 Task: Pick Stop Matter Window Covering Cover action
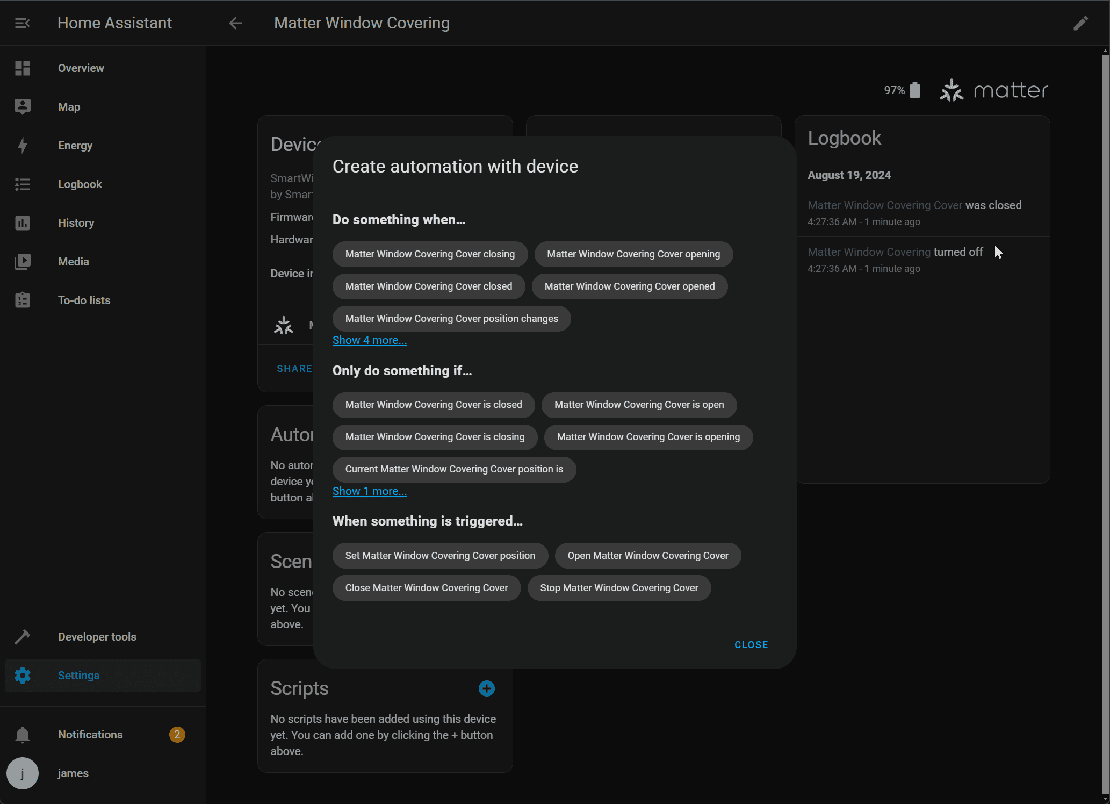(x=619, y=588)
